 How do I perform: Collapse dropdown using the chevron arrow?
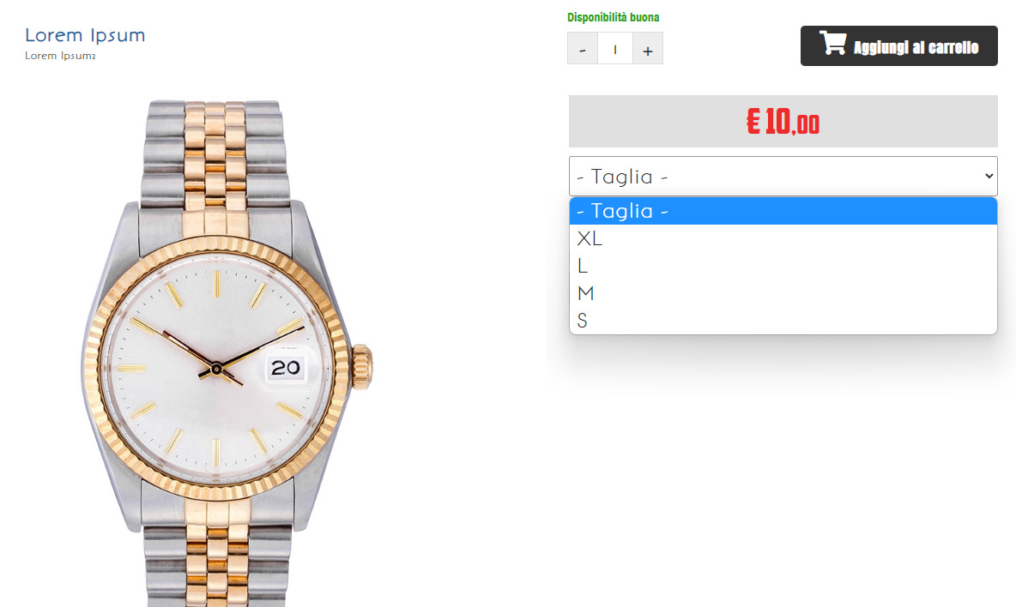(x=989, y=176)
